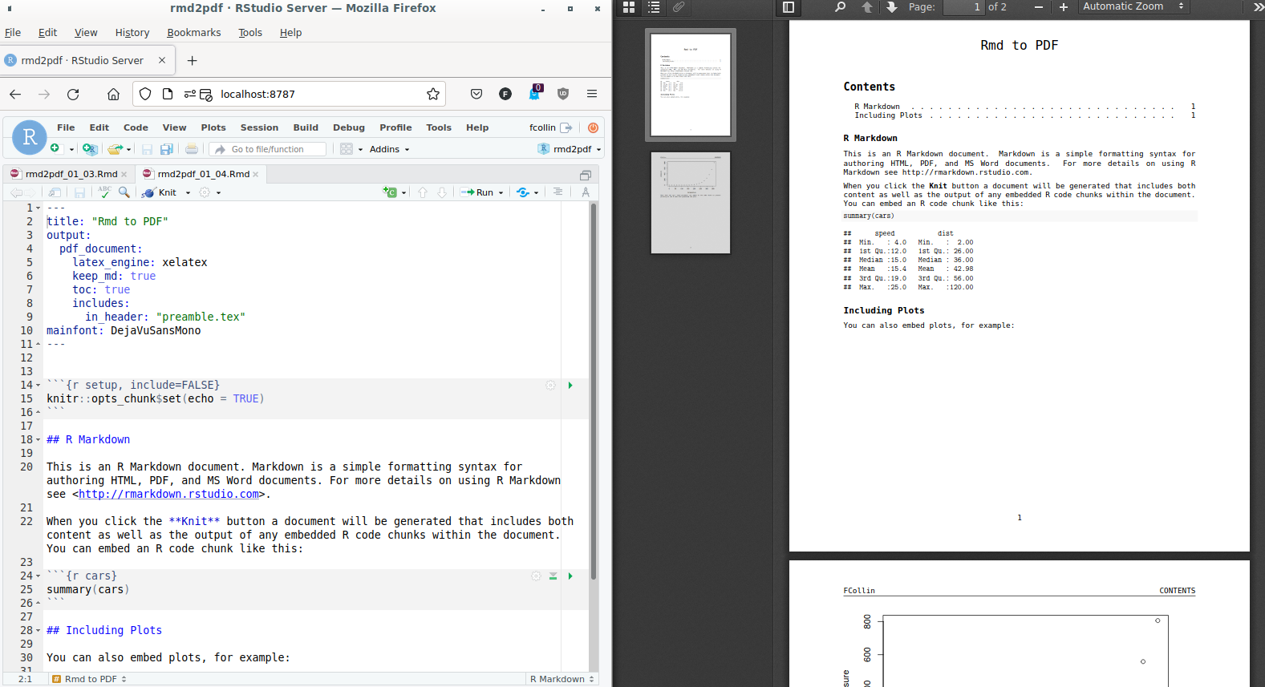Toggle the document outline icon

click(x=557, y=192)
